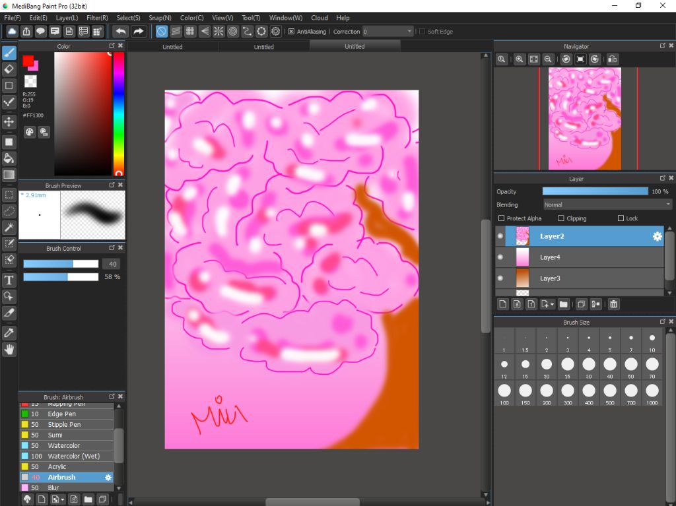Zoom in using Navigator magnifier plus
Viewport: 676px width, 506px height.
pyautogui.click(x=520, y=59)
